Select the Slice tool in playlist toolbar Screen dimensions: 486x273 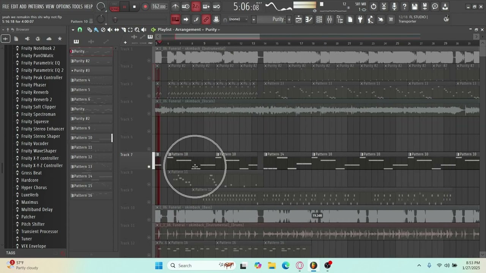coord(123,30)
